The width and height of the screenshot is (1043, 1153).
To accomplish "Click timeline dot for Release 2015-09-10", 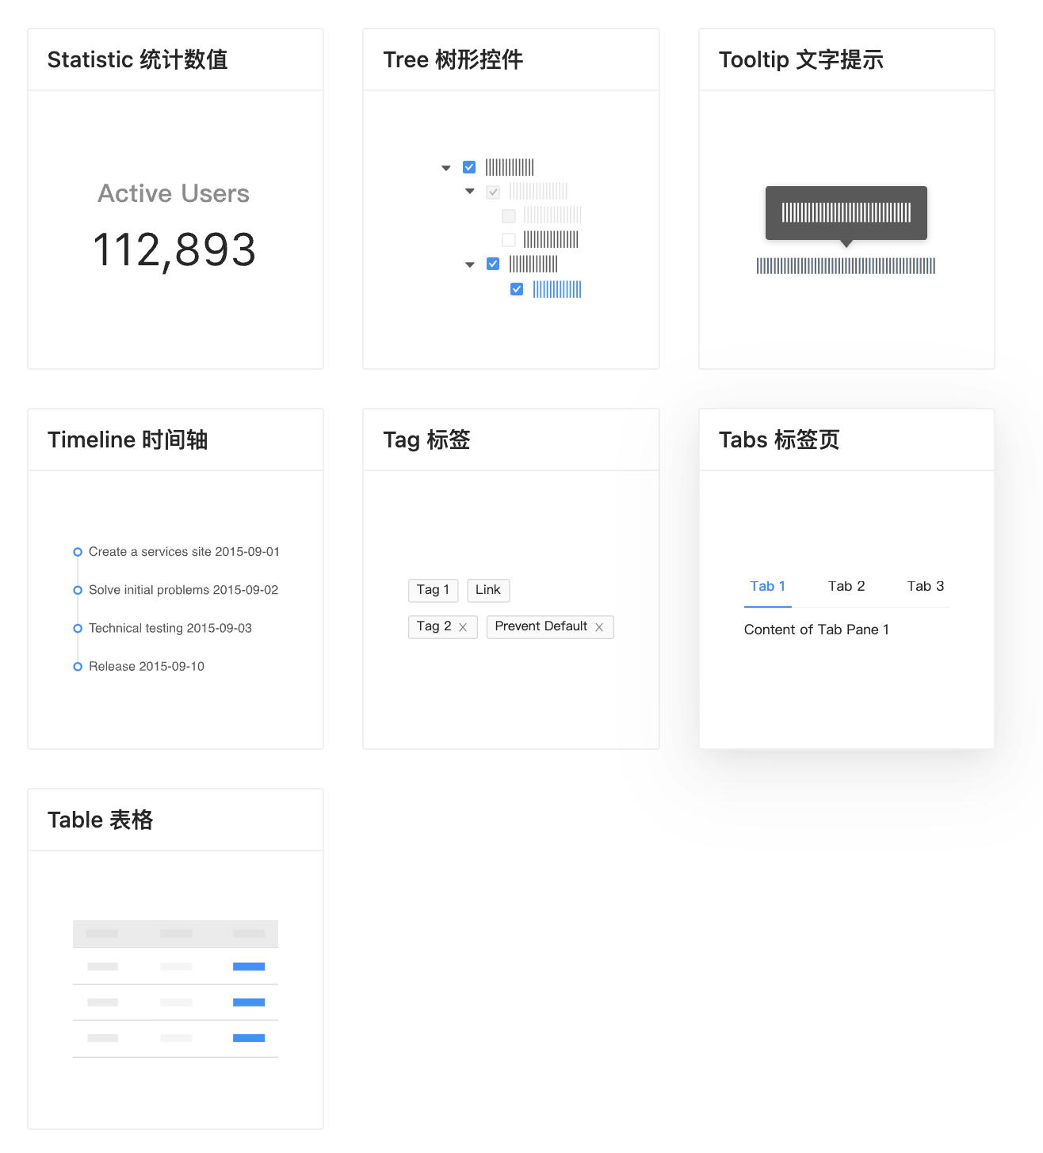I will pos(78,667).
